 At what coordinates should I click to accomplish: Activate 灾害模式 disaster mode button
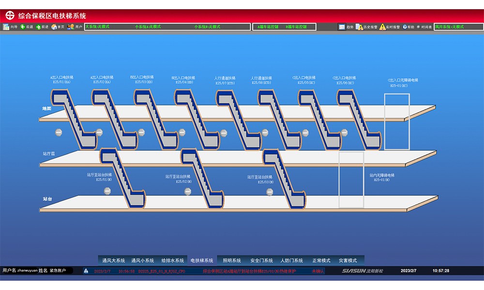(348, 261)
